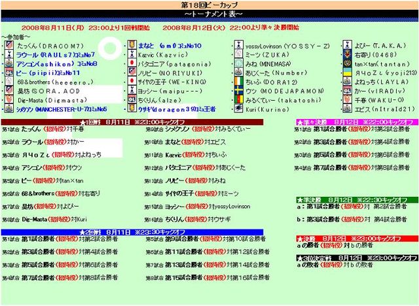Click the 第18回ピーカップ title text
Screen dimensions: 419x306
click(209, 4)
